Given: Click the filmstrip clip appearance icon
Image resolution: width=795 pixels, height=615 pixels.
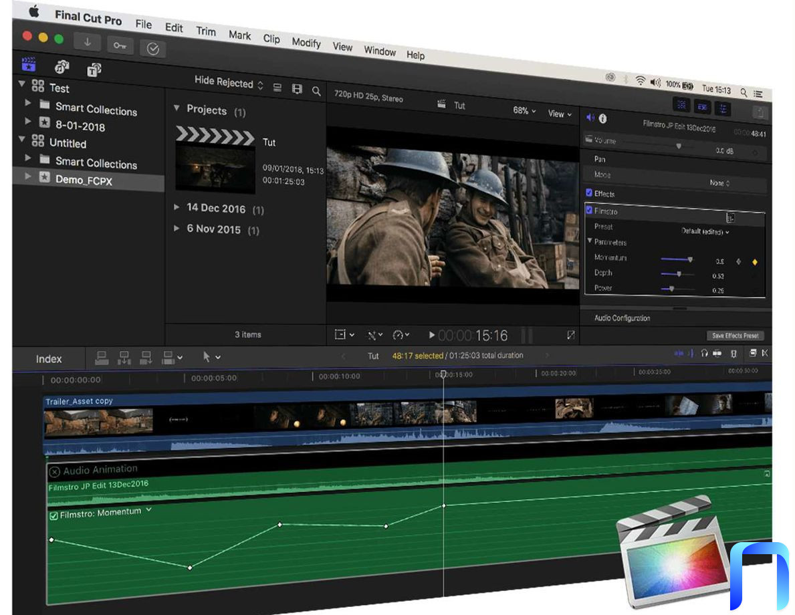Looking at the screenshot, I should [x=297, y=89].
